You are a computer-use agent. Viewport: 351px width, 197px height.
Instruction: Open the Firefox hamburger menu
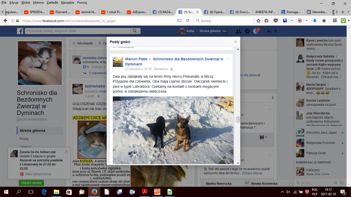(335, 21)
